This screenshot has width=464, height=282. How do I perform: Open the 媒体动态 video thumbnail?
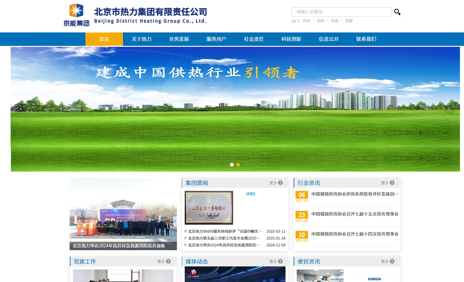(235, 274)
